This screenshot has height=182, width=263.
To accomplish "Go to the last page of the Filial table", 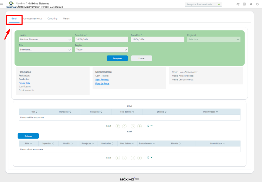I will [x=139, y=126].
